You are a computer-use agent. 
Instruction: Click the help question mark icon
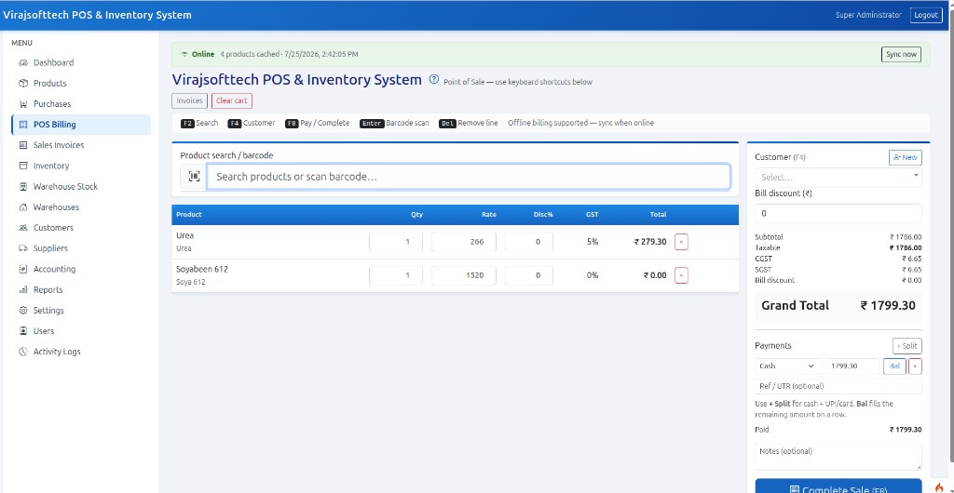[x=434, y=80]
